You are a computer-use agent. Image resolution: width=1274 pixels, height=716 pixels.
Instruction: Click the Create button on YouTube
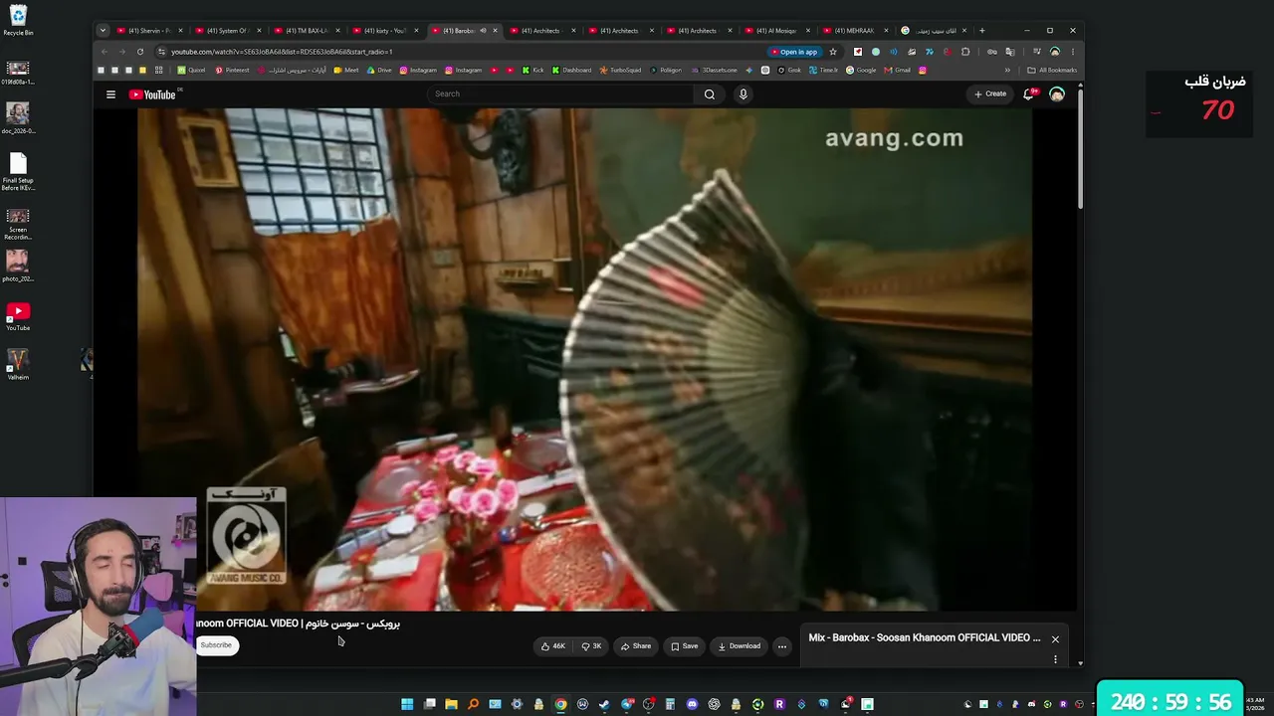990,93
